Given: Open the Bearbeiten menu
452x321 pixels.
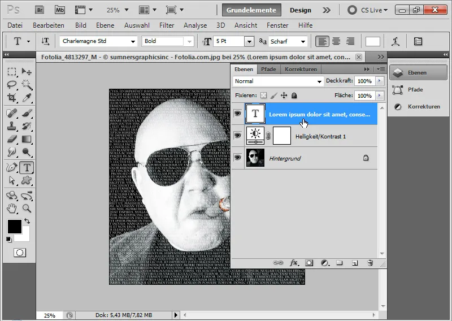Looking at the screenshot, I should pos(49,25).
